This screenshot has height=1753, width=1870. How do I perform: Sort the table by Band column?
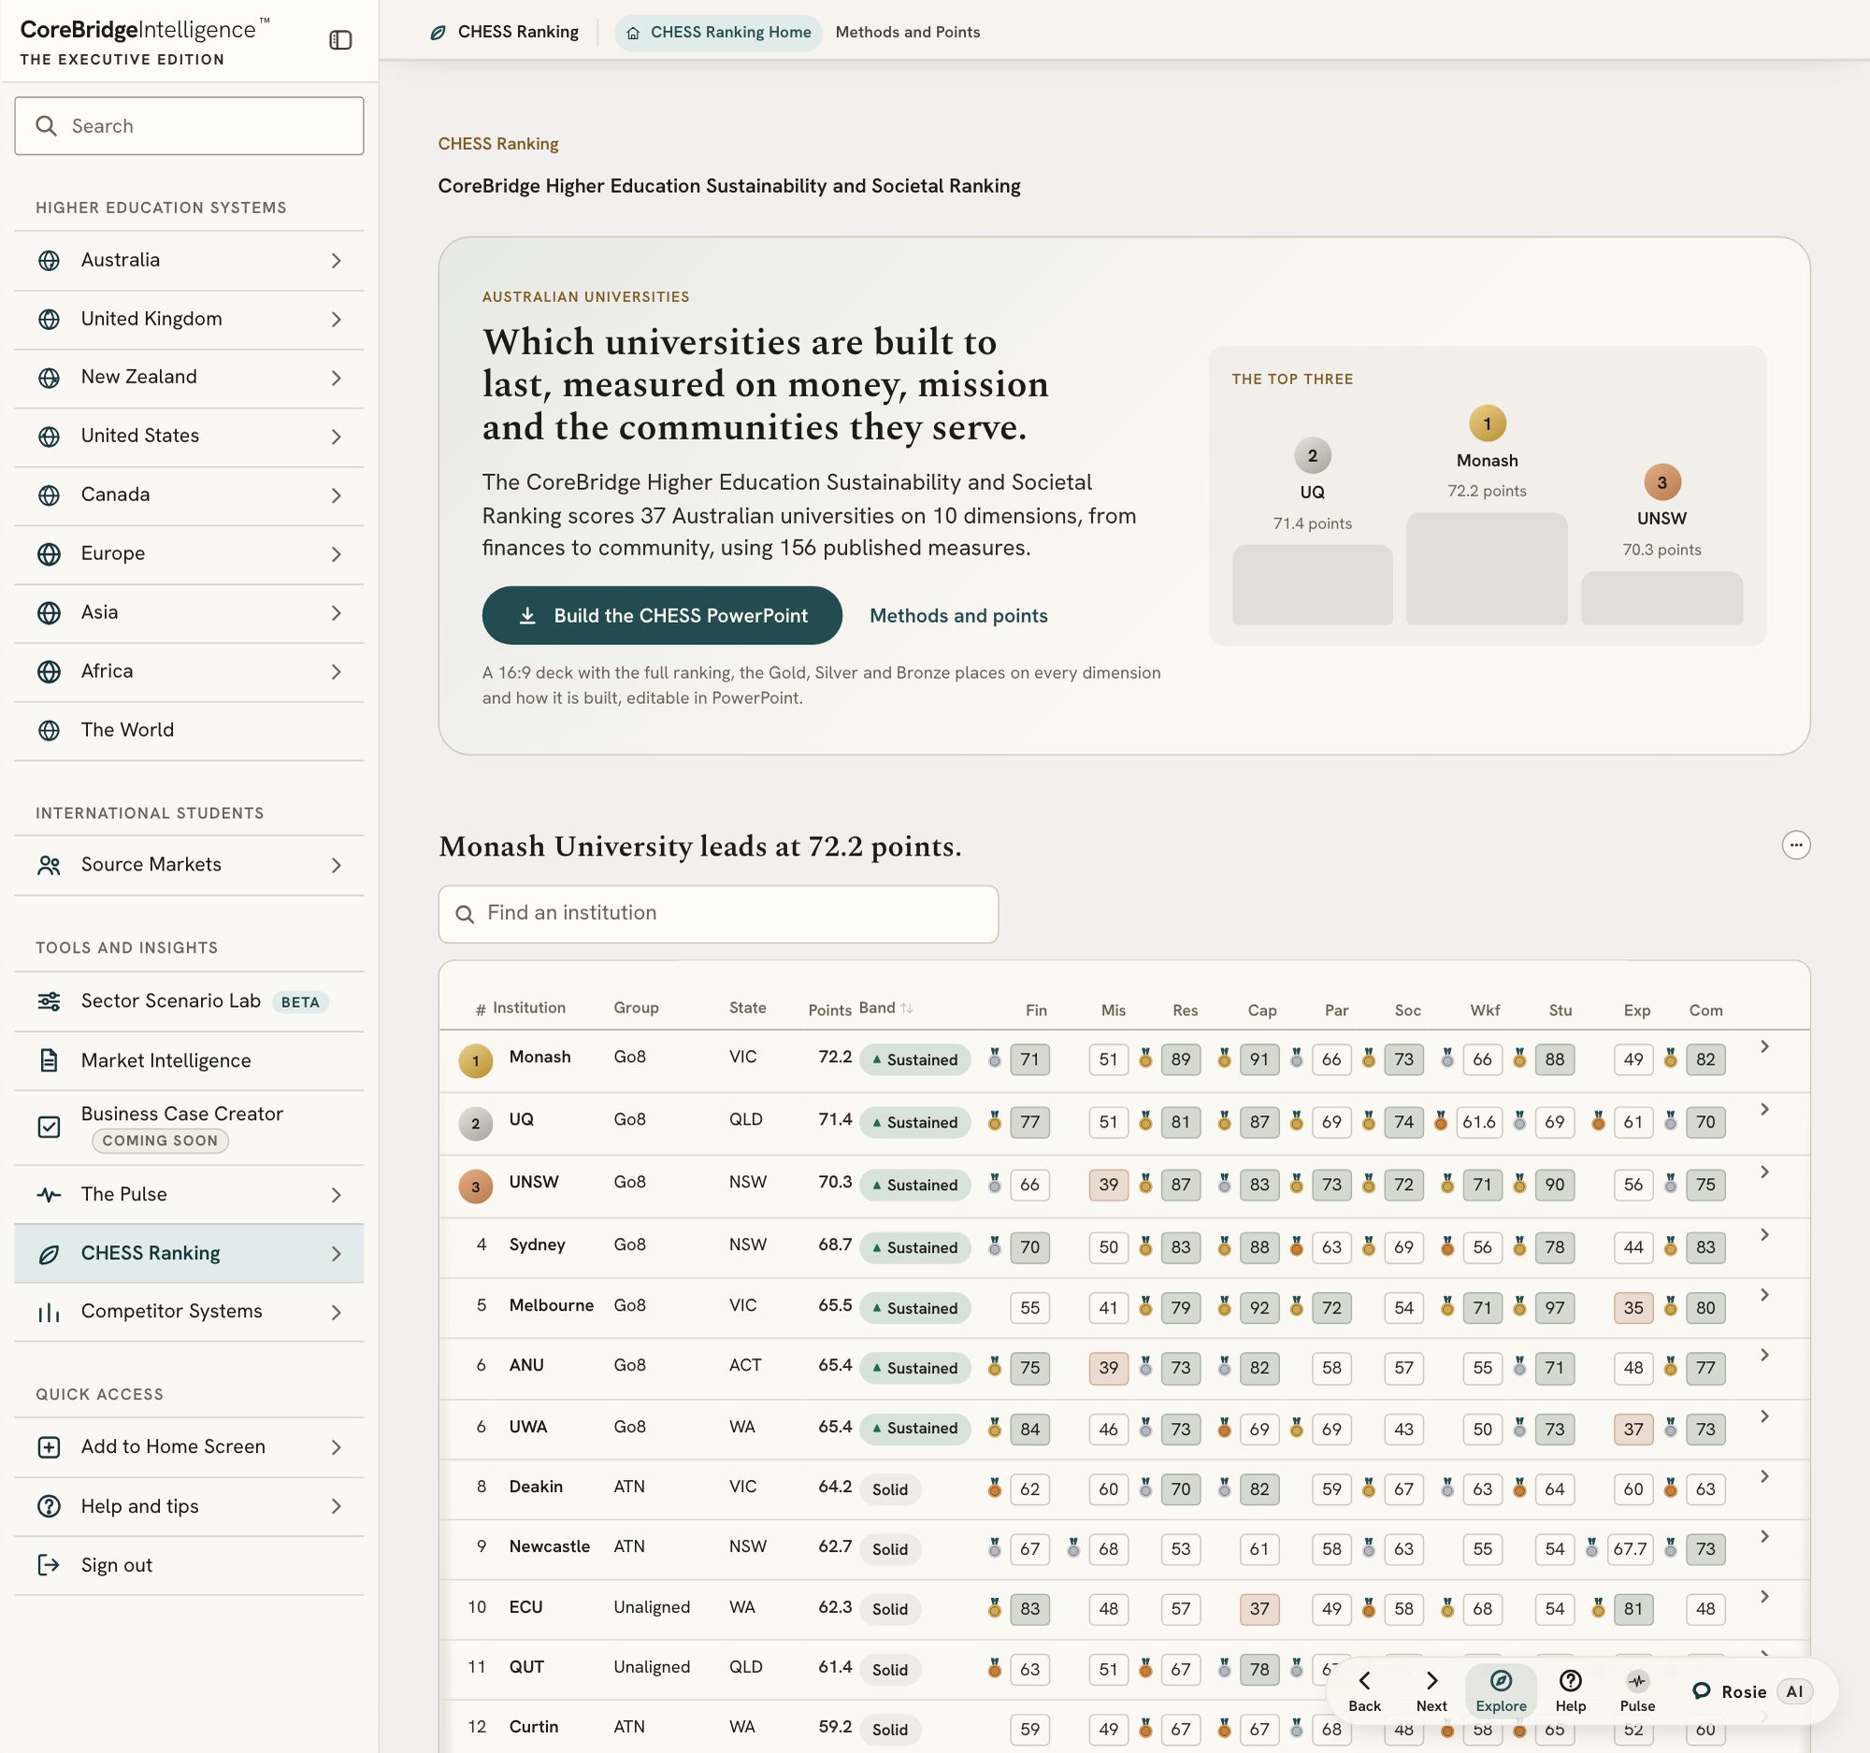click(x=885, y=1008)
